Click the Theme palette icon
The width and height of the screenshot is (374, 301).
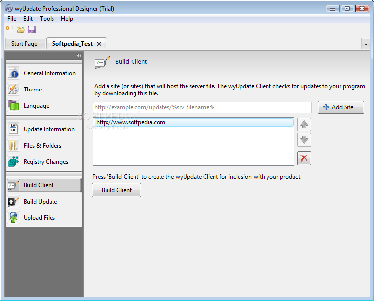13,90
